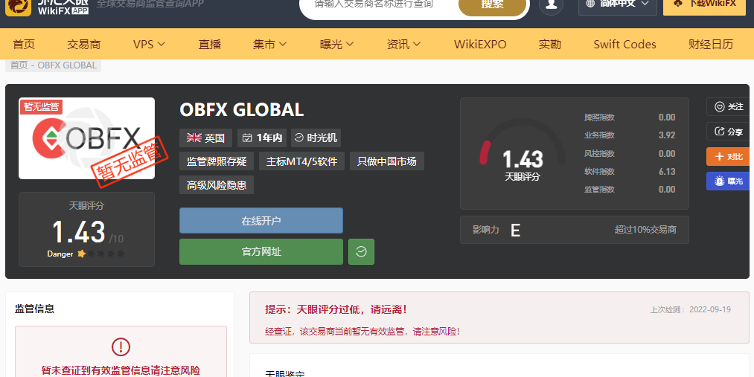The image size is (754, 377).
Task: Select the 暂无监管 red corner badge
Action: 41,106
